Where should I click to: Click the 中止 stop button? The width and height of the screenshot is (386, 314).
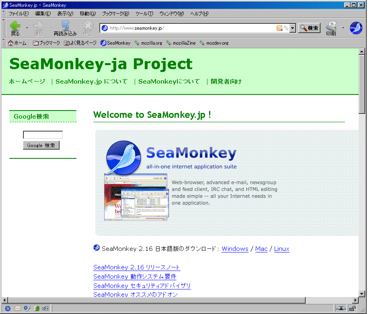point(88,28)
